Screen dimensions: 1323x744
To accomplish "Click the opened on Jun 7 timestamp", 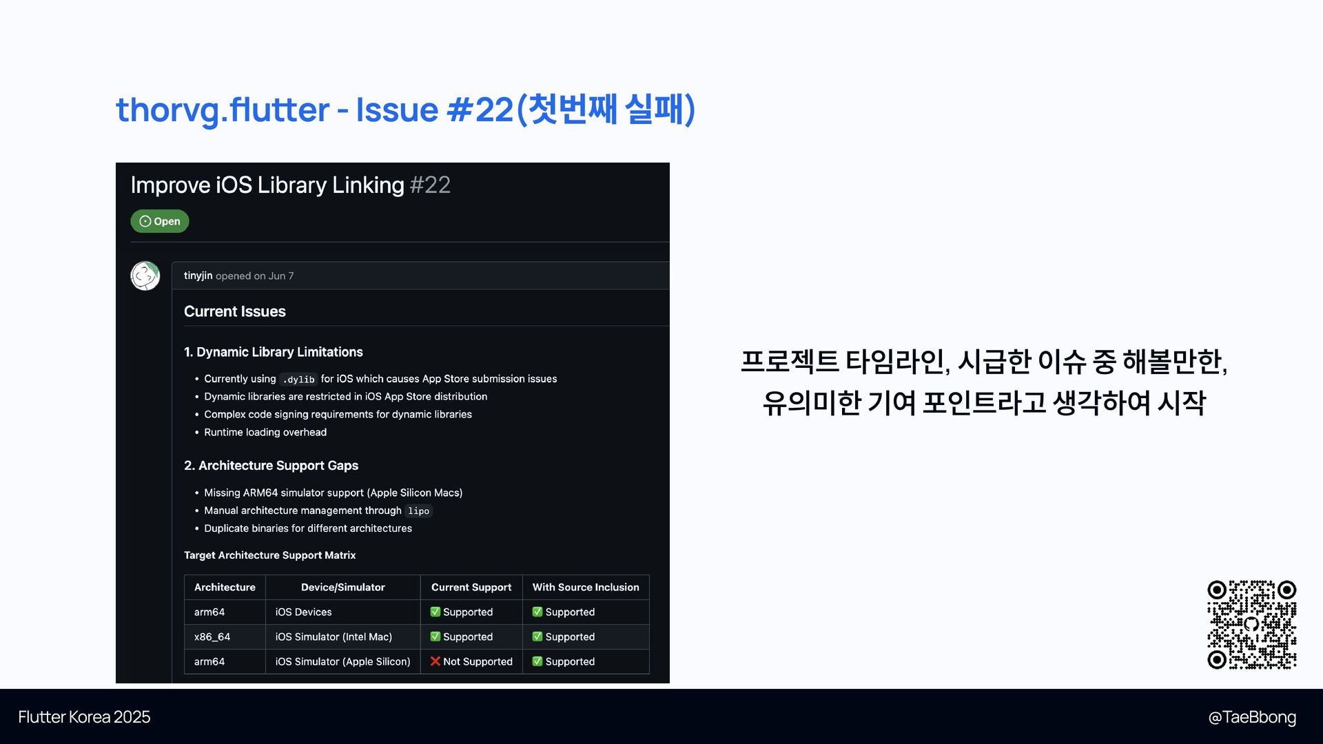I will [x=255, y=276].
